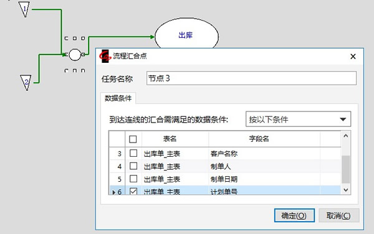Switch to the 数据条件 tab

(118, 98)
